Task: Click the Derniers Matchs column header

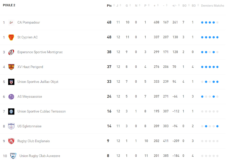Action: point(212,6)
